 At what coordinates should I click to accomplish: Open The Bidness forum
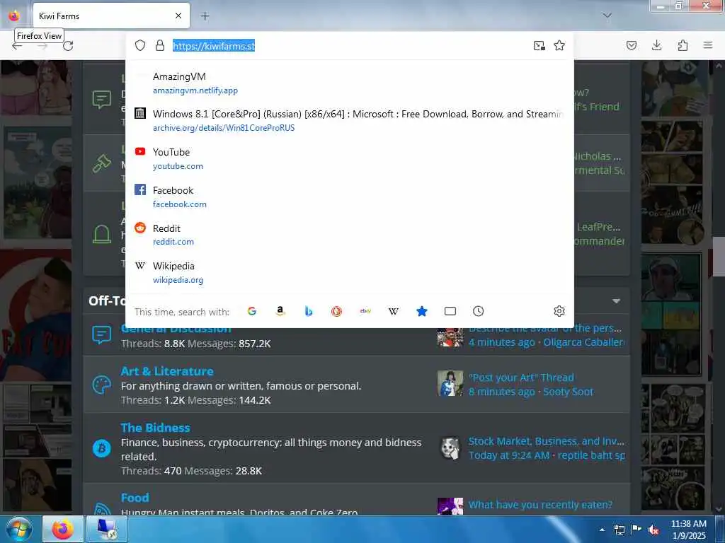(155, 428)
